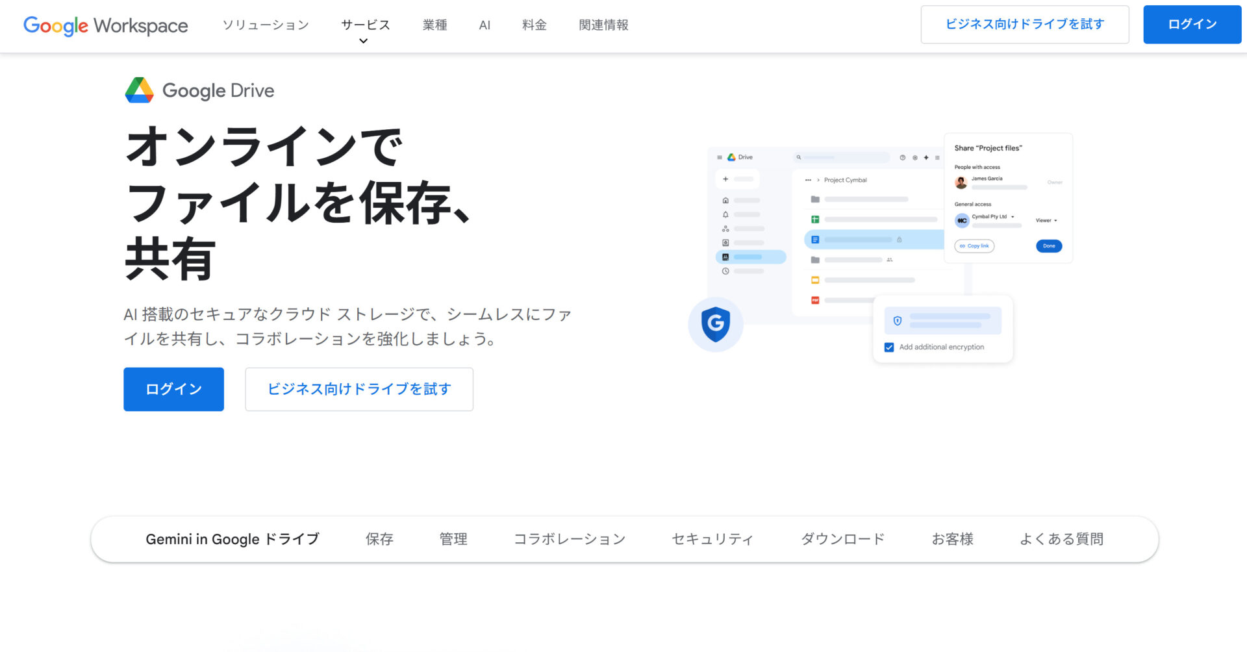Click the search magnifier icon in Drive
Viewport: 1247px width, 652px height.
(798, 157)
